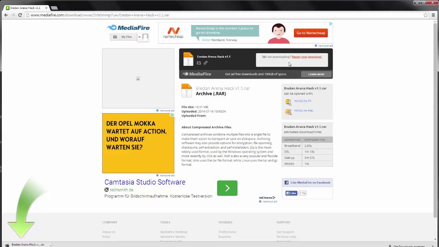Click the Uploaded 2014-07-16 10:43:54 text

click(204, 111)
